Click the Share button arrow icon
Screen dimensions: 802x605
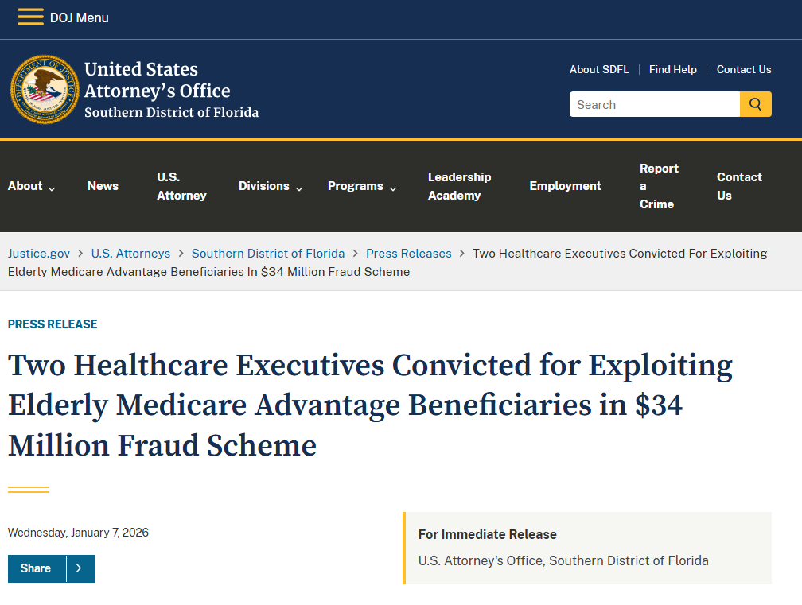pos(80,568)
